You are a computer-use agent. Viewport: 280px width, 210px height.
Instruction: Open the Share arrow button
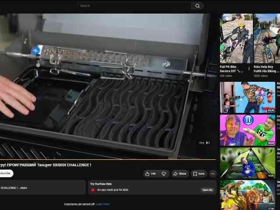[x=180, y=174]
